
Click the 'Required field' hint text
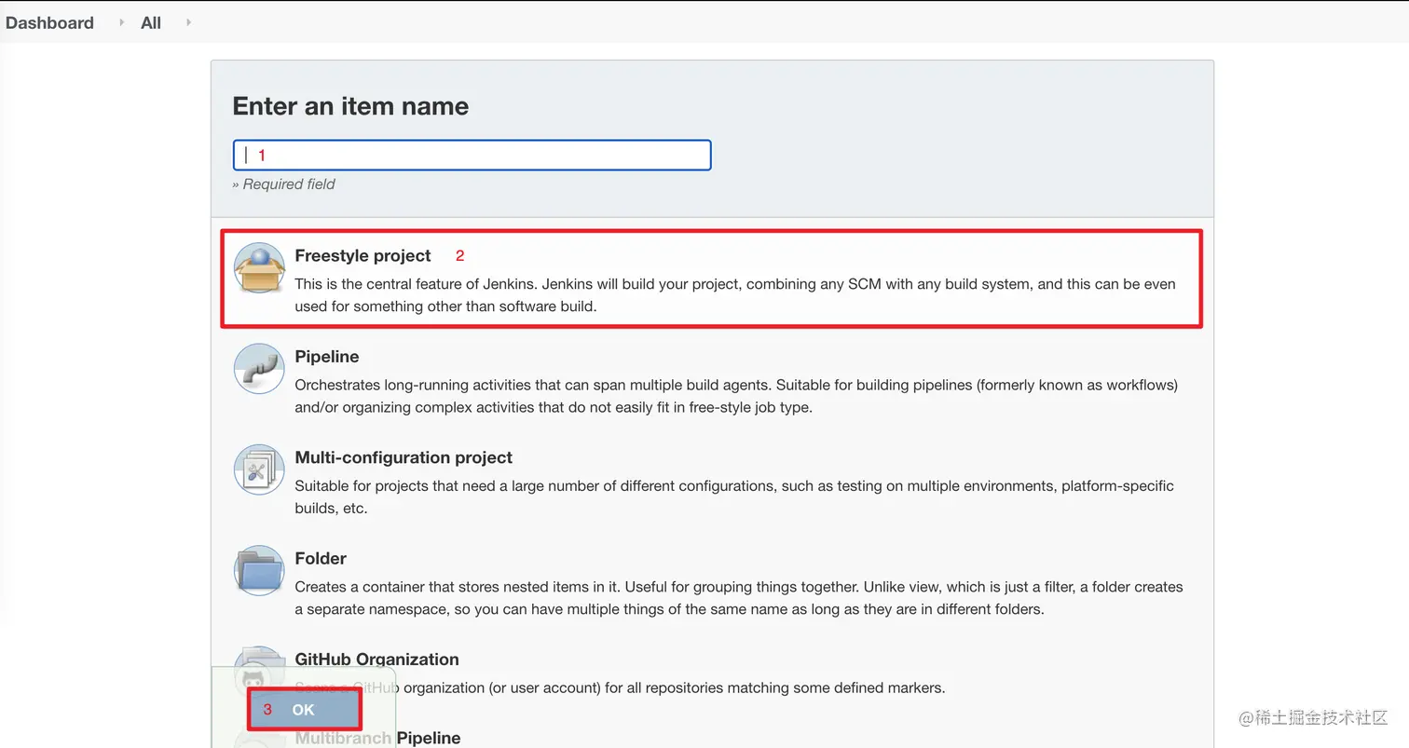pyautogui.click(x=283, y=184)
